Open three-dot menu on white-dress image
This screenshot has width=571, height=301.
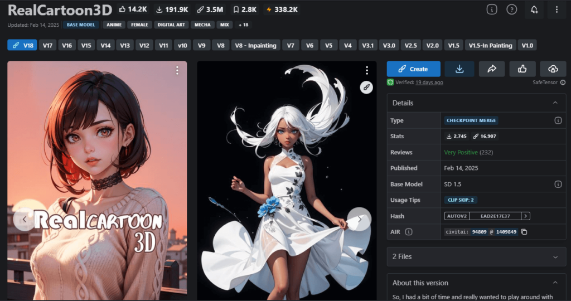[367, 70]
